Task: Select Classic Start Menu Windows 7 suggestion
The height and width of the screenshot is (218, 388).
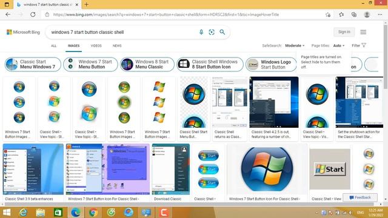Action: (33, 64)
